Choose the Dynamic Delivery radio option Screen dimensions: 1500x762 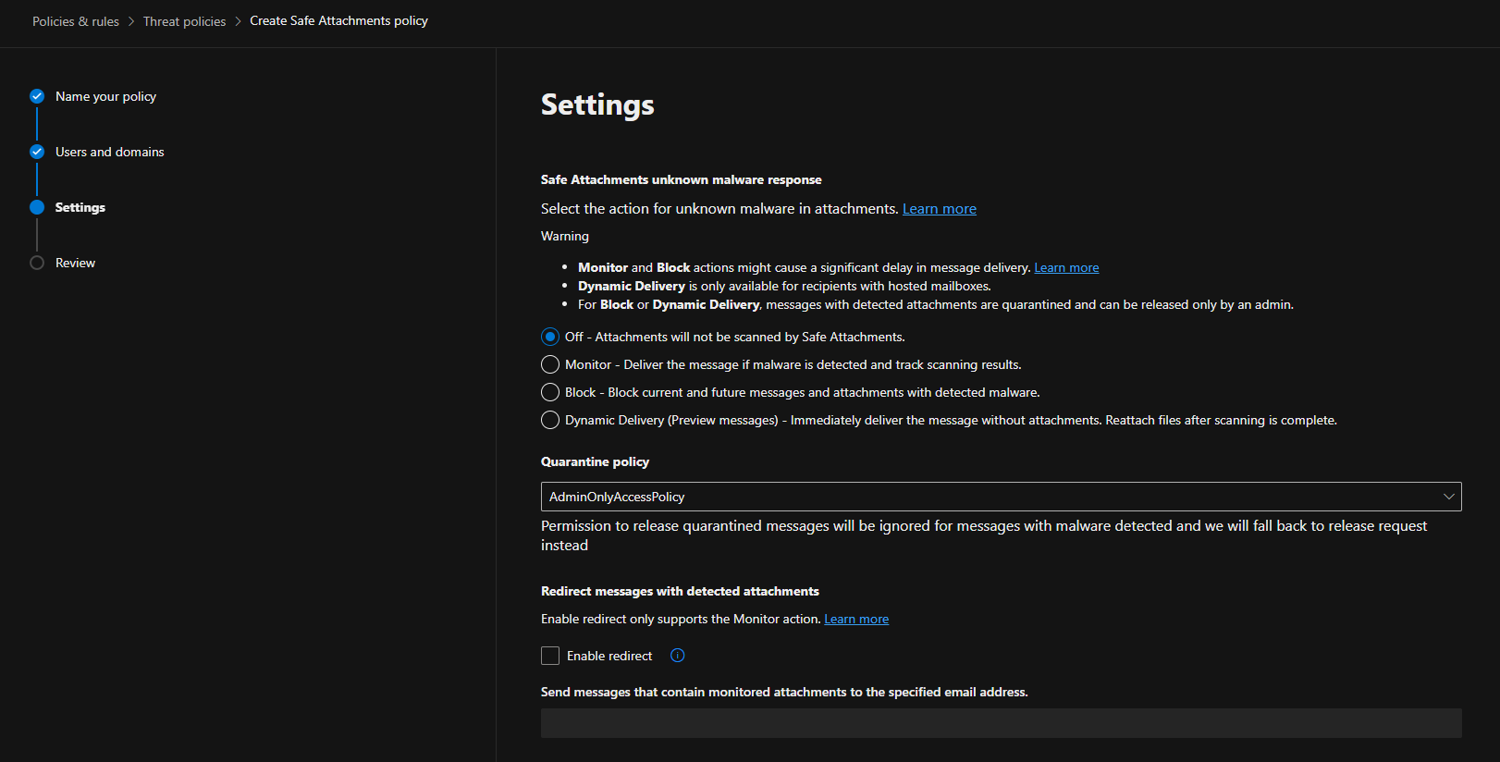click(x=550, y=420)
